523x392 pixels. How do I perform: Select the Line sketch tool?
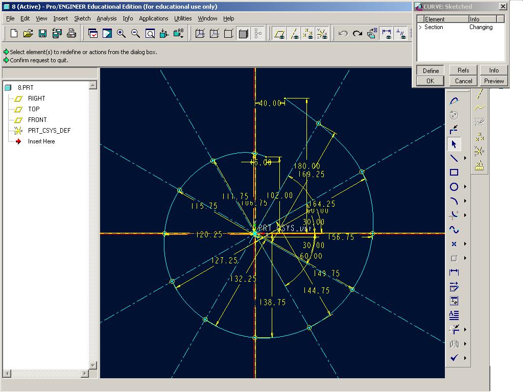[x=454, y=158]
